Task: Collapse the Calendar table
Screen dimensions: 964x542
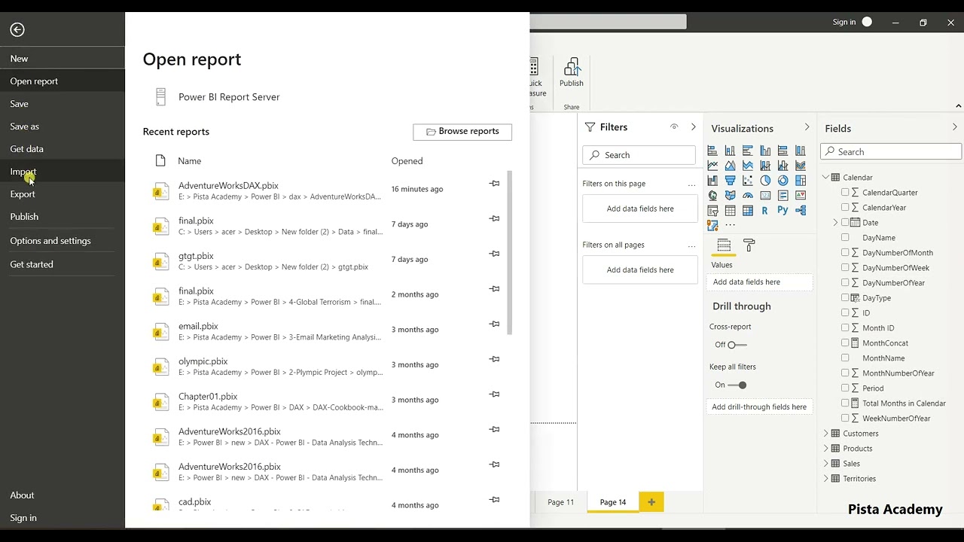Action: pyautogui.click(x=825, y=177)
